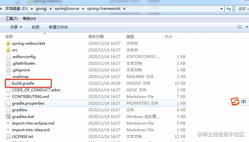The width and height of the screenshot is (249, 142).
Task: Go to springSource folder in breadcrumb
Action: [67, 9]
